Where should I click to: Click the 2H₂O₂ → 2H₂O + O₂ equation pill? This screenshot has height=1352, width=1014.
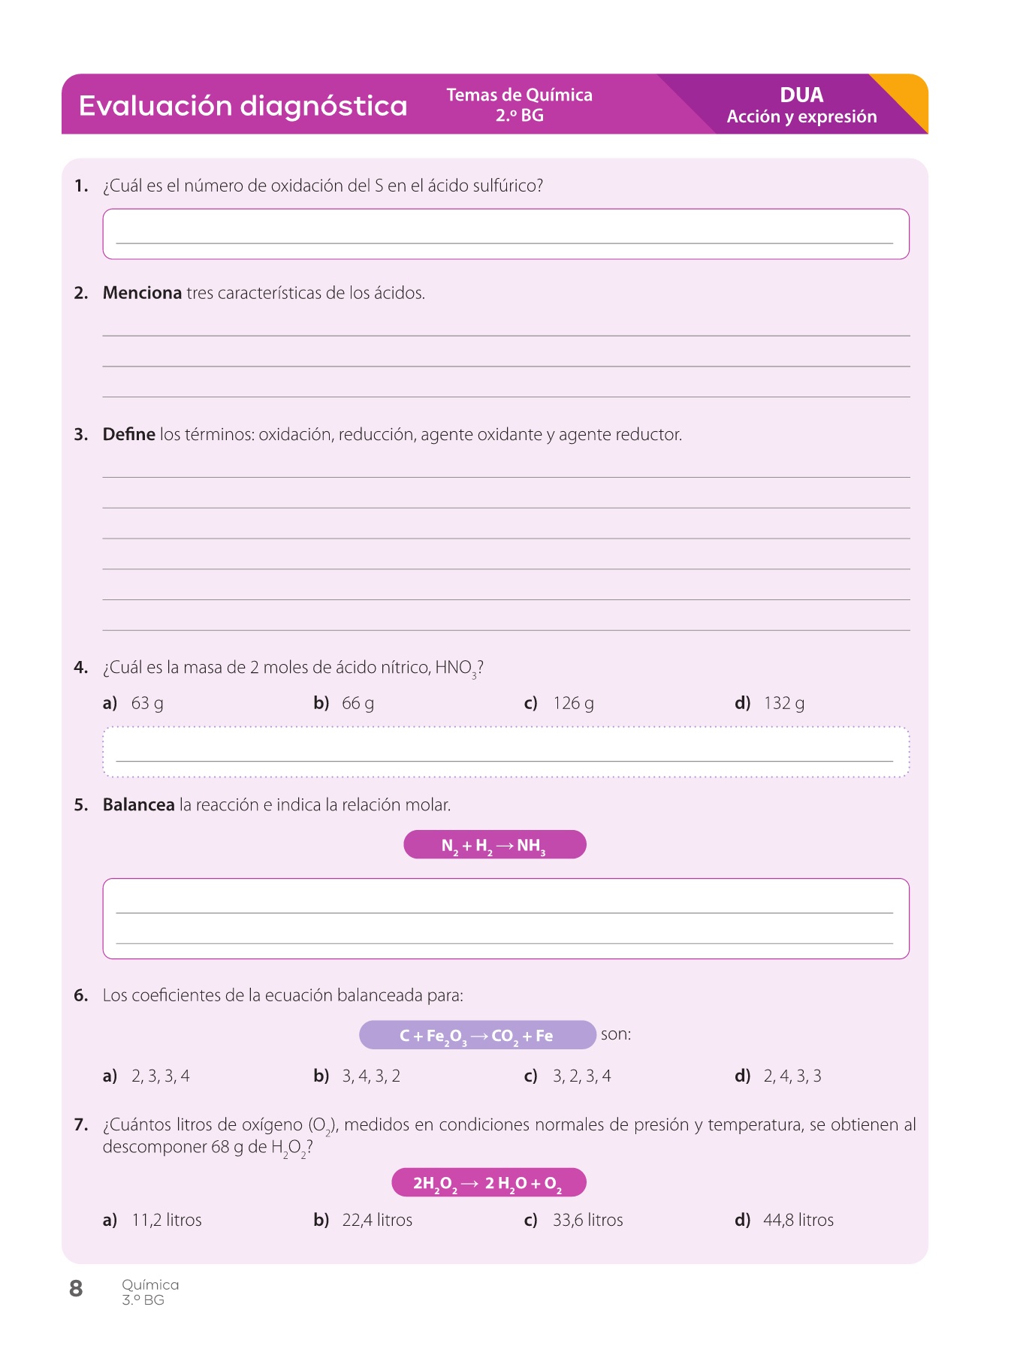coord(488,1182)
